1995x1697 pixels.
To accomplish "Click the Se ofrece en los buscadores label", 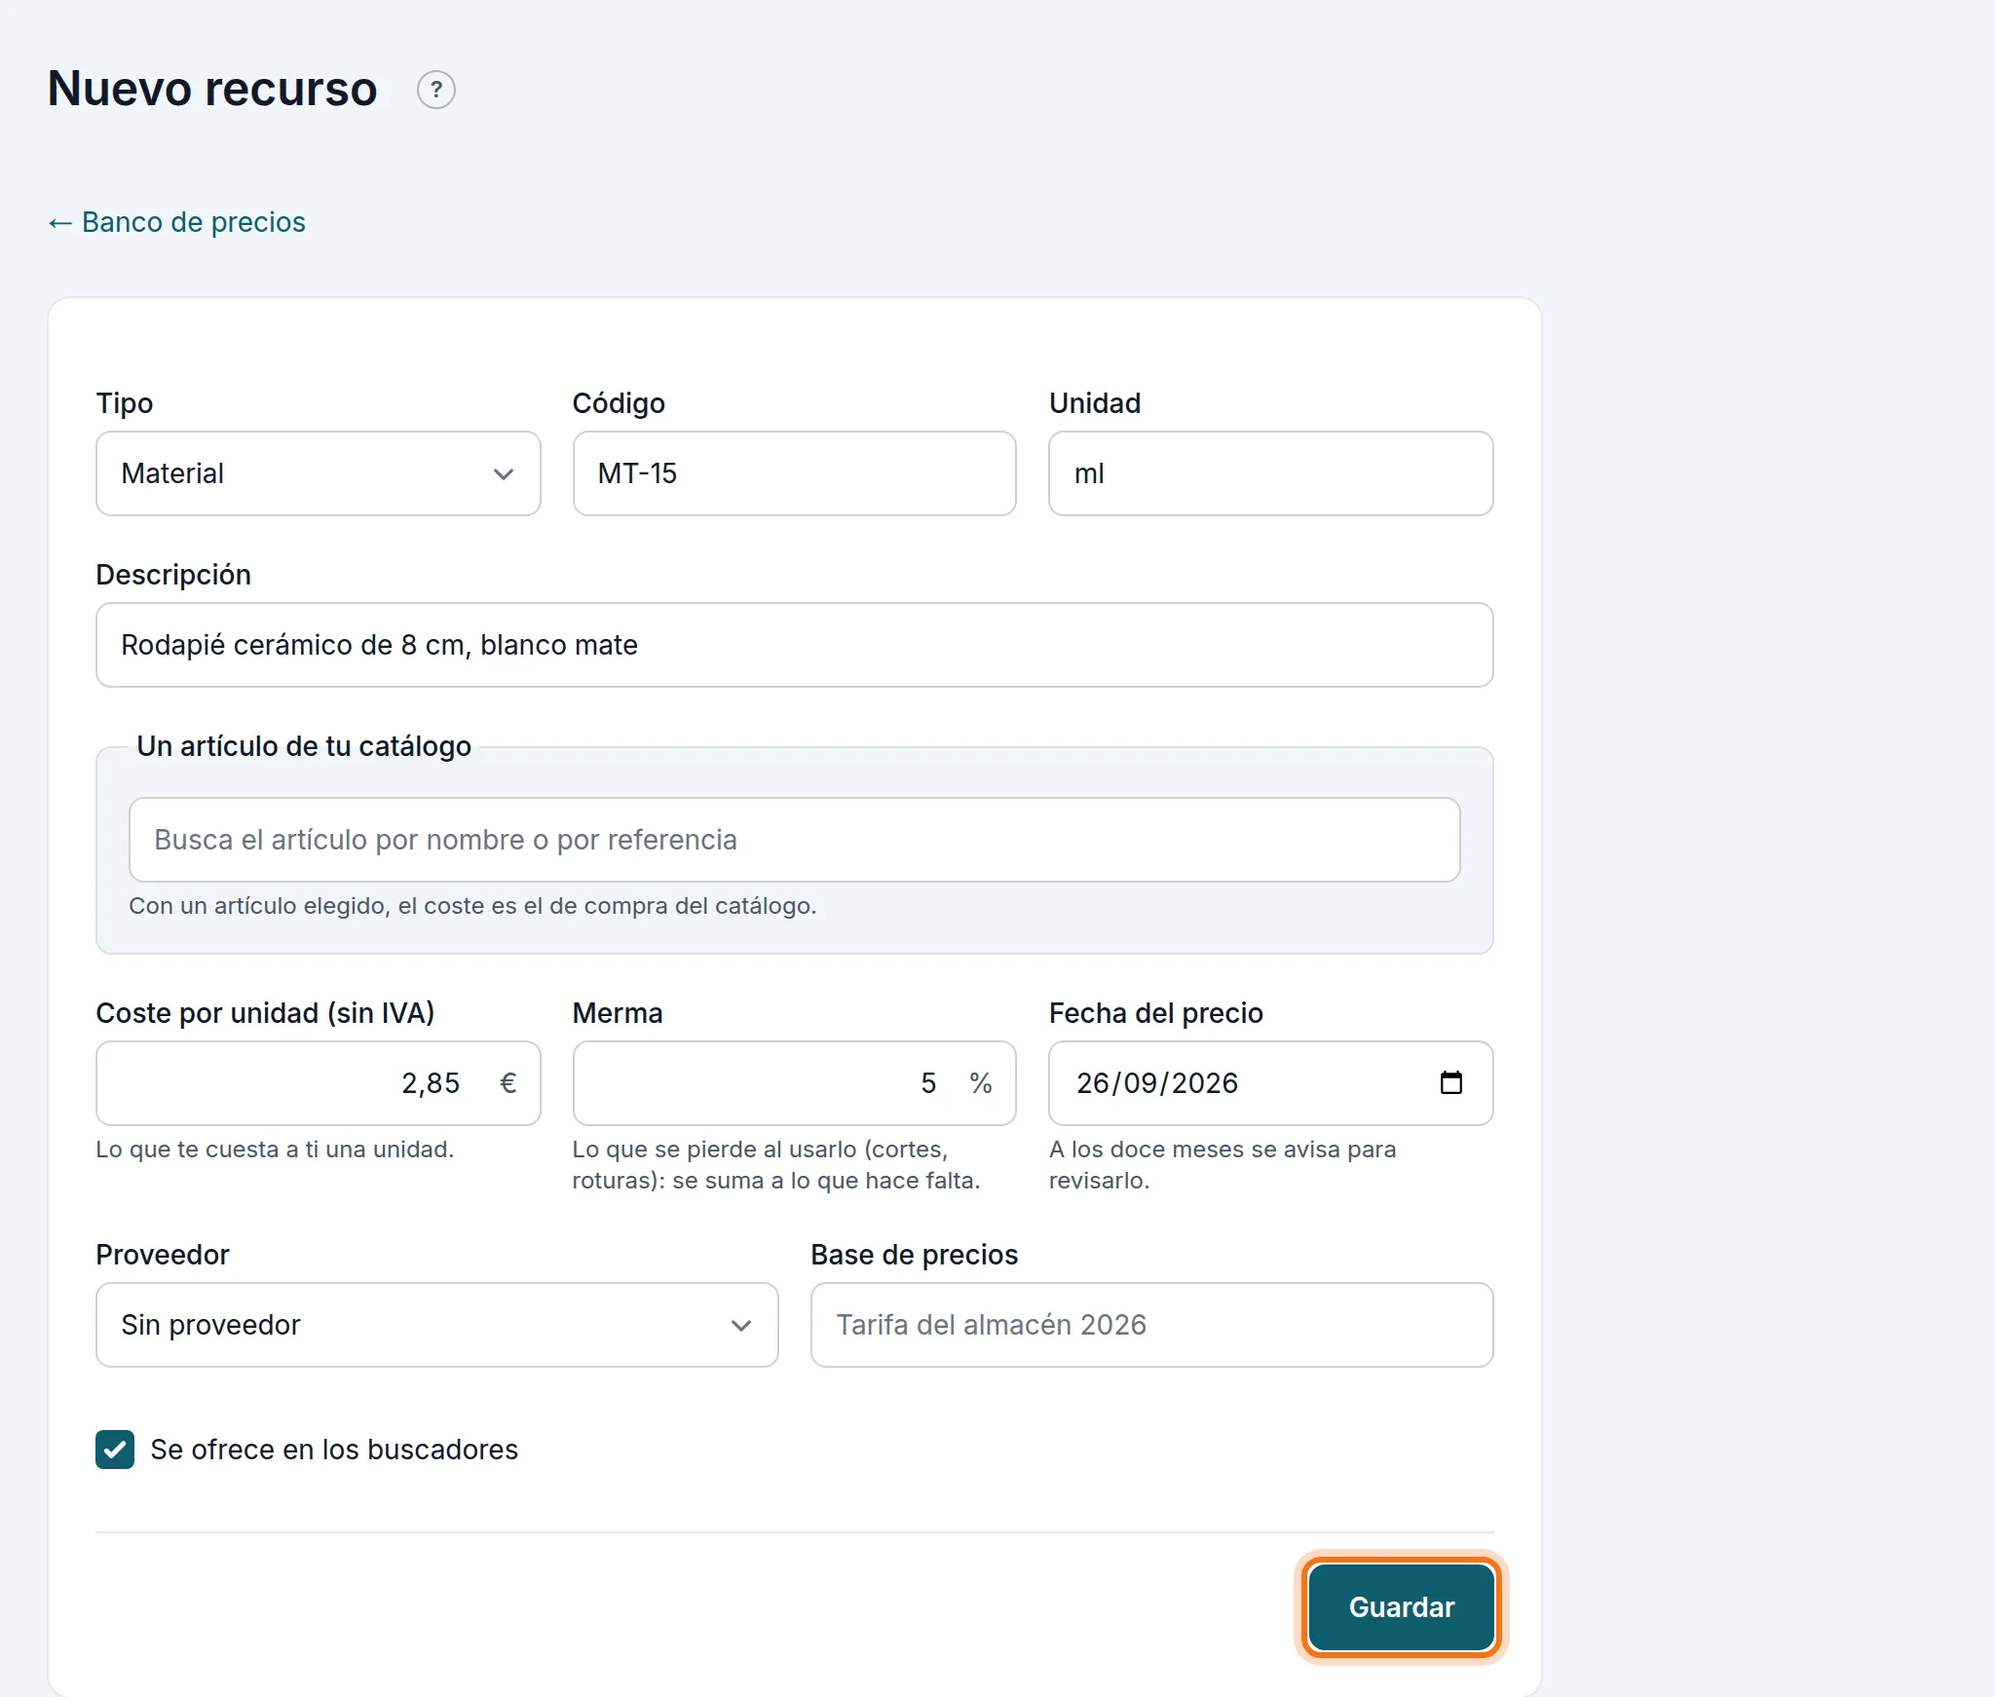I will [334, 1450].
